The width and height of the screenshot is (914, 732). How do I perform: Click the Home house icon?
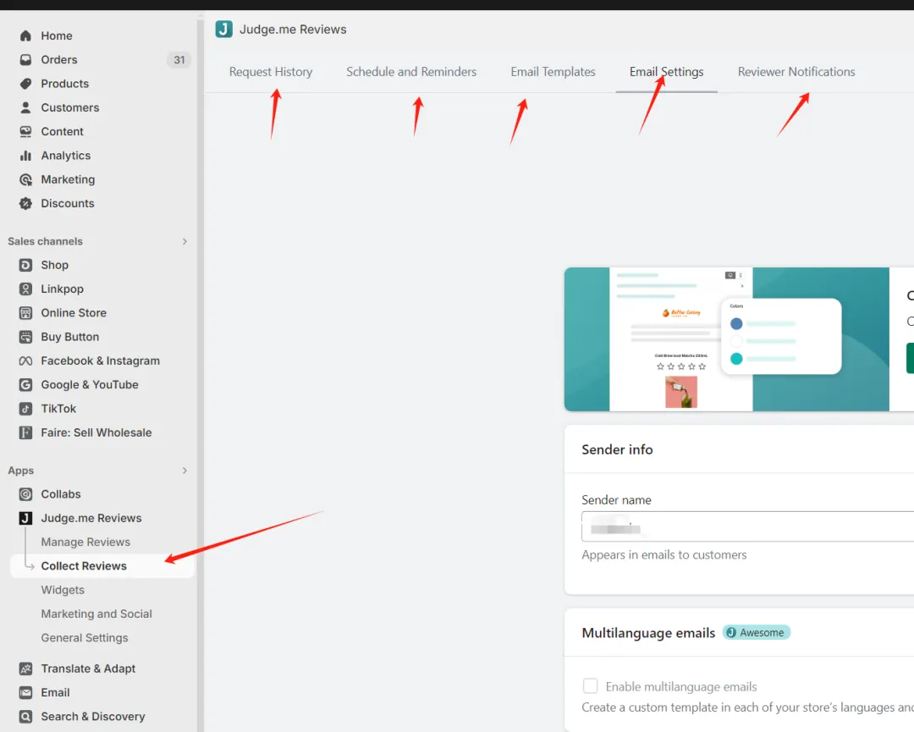click(25, 36)
